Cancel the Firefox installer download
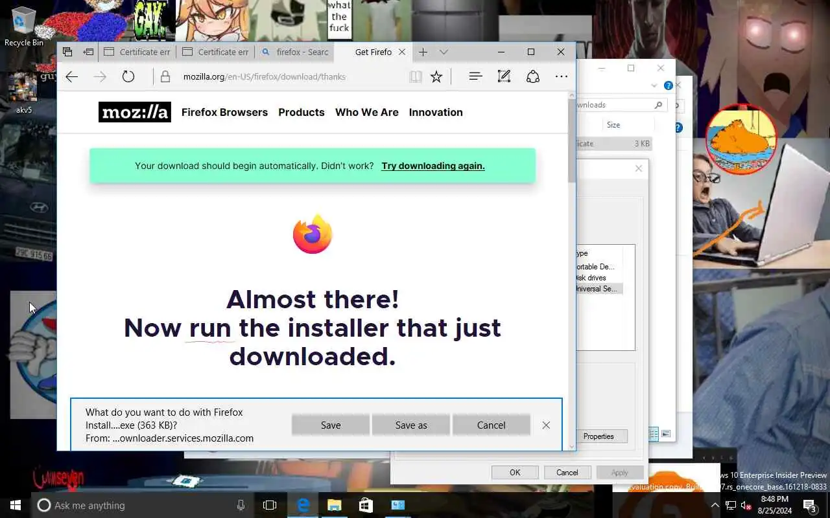Viewport: 830px width, 518px height. (x=492, y=425)
